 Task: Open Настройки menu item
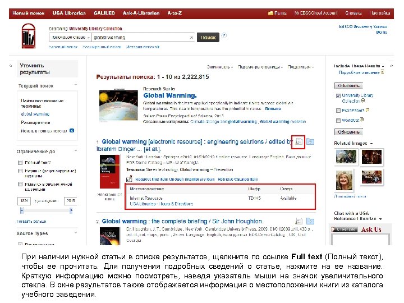coord(379,13)
